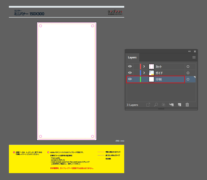
Task: Expand the カット layer contents
Action: [x=144, y=66]
